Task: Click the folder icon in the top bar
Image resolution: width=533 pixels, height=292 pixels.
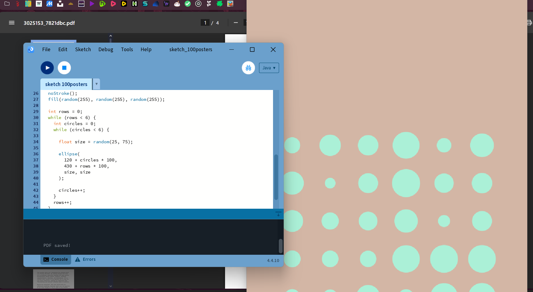Action: 7,4
